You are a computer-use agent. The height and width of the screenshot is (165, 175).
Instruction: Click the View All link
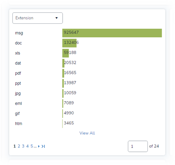[87, 133]
